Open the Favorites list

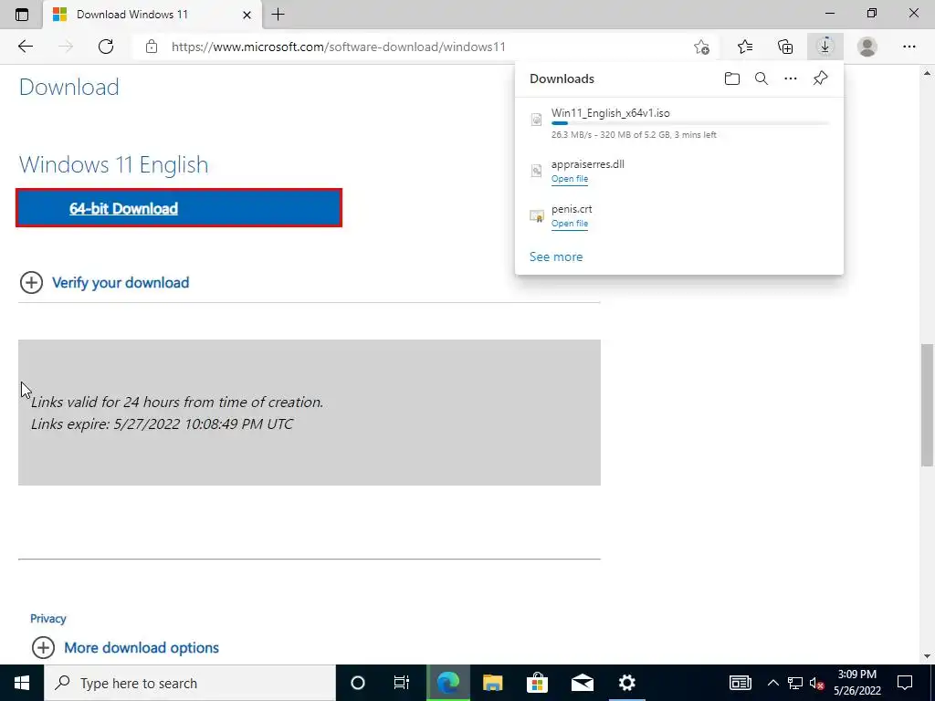(x=745, y=47)
